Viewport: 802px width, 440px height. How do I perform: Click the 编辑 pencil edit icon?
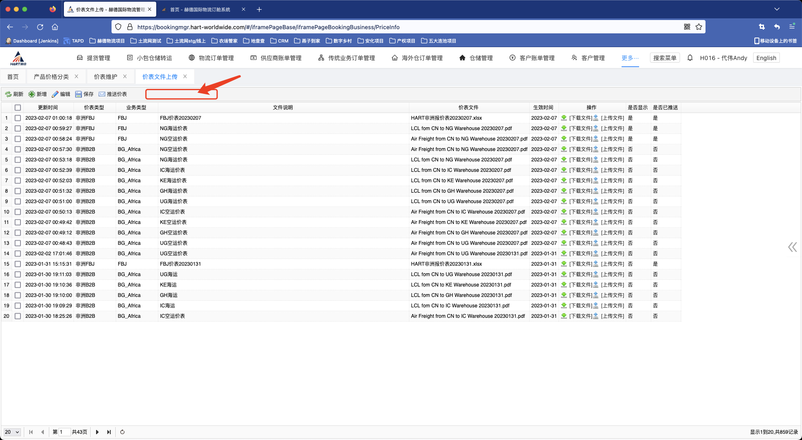pos(55,94)
